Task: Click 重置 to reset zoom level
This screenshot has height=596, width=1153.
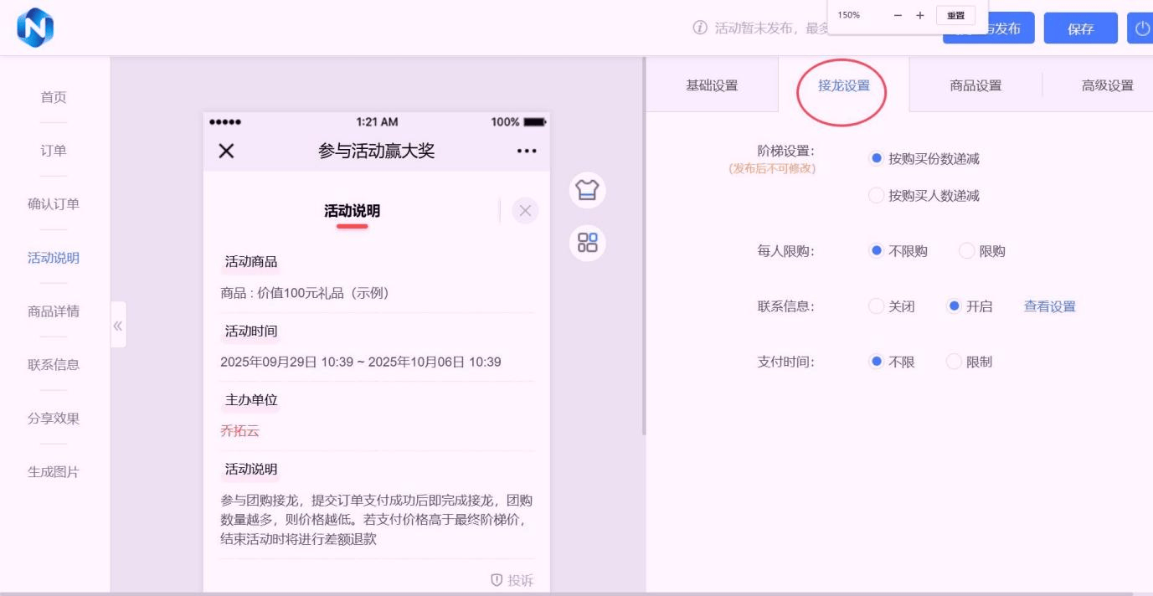Action: 955,15
